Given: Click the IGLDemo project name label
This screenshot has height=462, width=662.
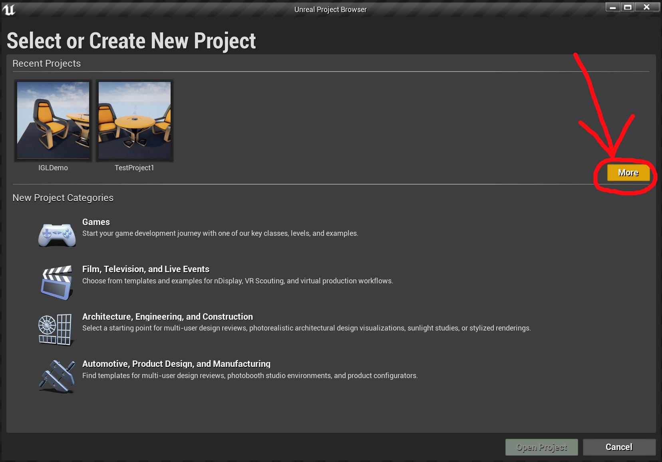Looking at the screenshot, I should [53, 168].
